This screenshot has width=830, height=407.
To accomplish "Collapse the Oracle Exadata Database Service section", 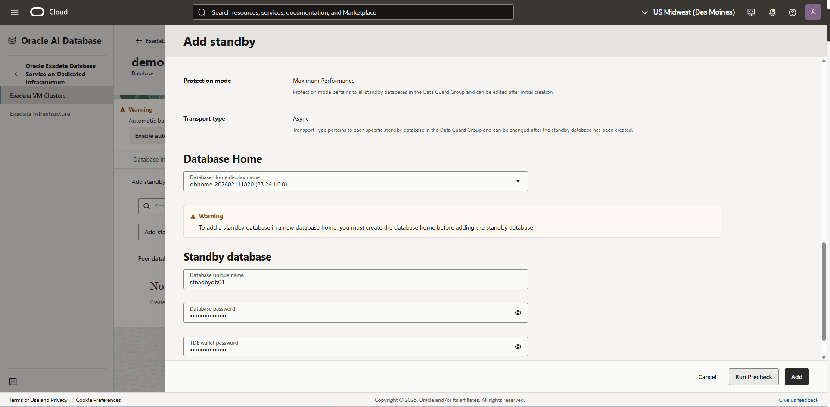I will [16, 74].
